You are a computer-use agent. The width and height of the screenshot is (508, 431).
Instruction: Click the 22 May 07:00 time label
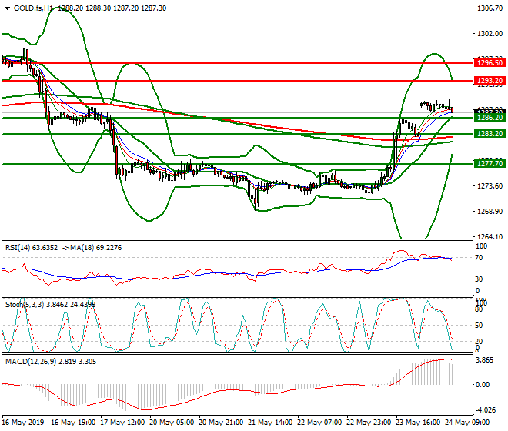(319, 423)
